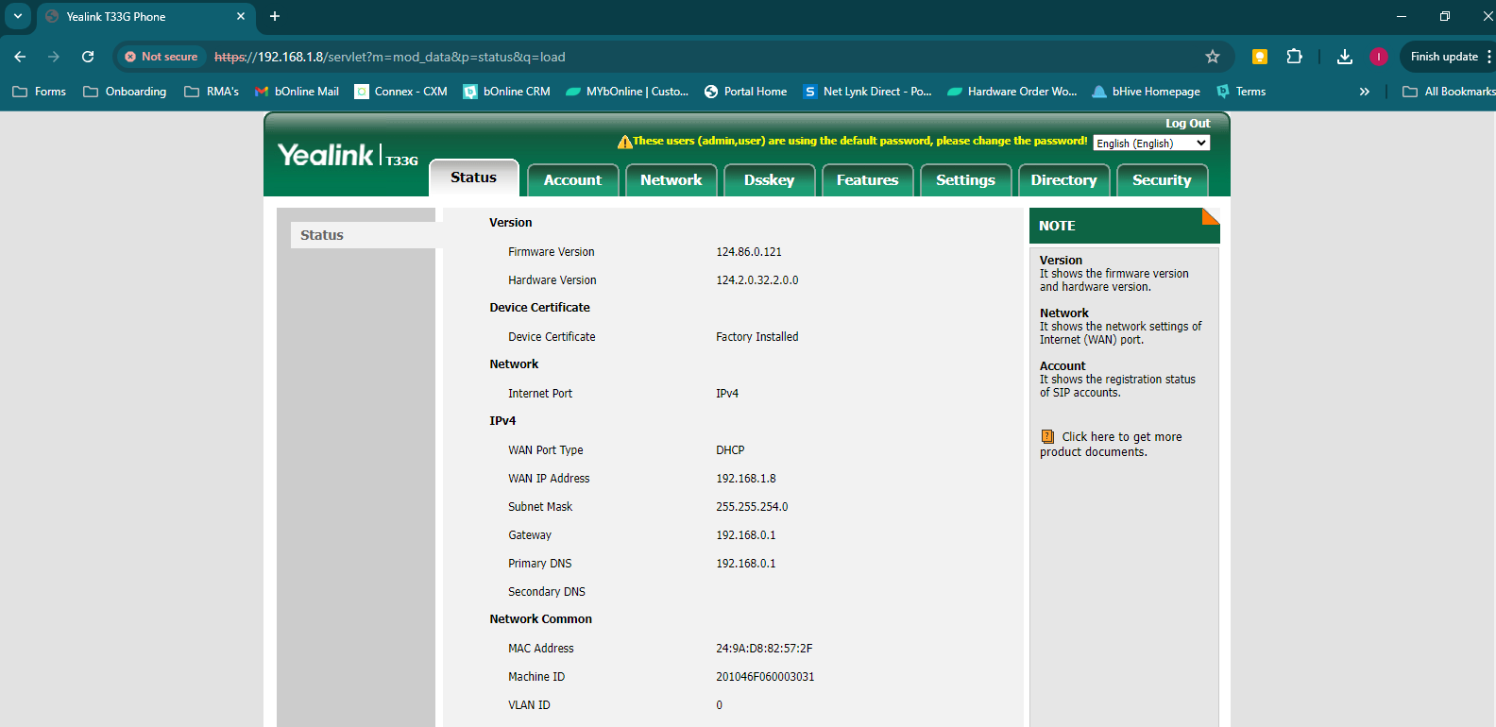Open the MYbOnline Customer bookmark
Viewport: 1496px width, 727px height.
tap(627, 92)
